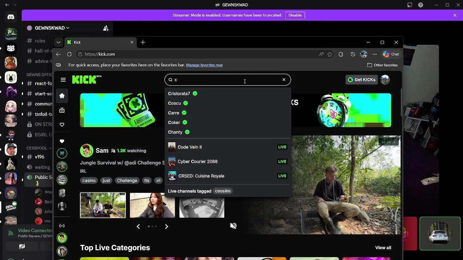Screen dimensions: 463x260
Task: Click the Get KICKs button
Action: [x=361, y=80]
